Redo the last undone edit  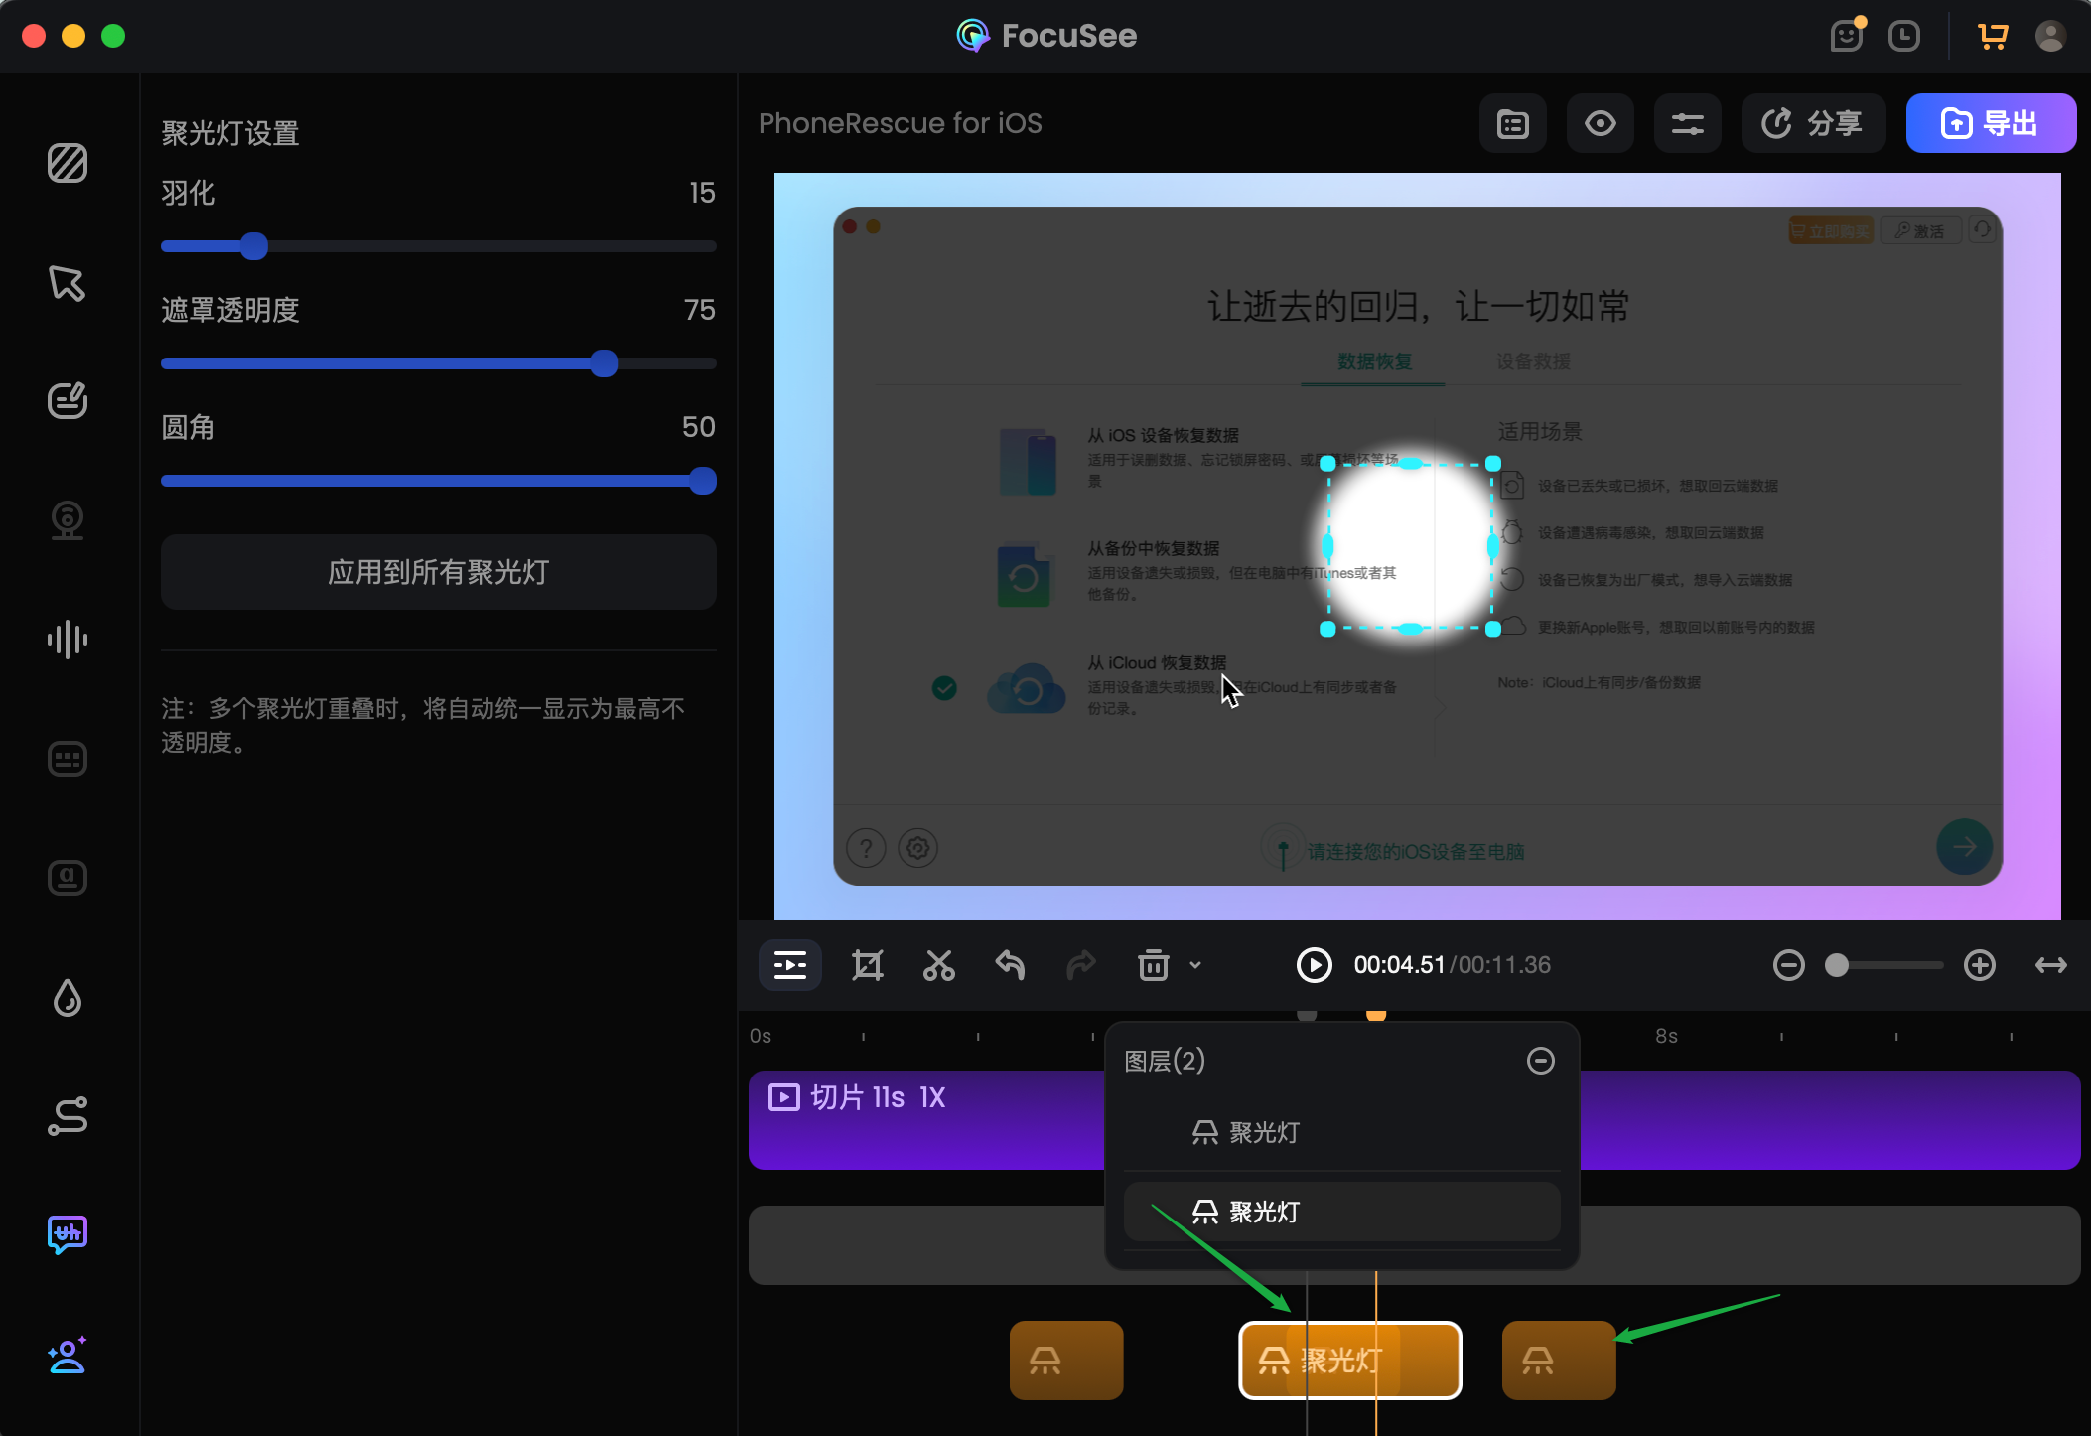(x=1081, y=965)
